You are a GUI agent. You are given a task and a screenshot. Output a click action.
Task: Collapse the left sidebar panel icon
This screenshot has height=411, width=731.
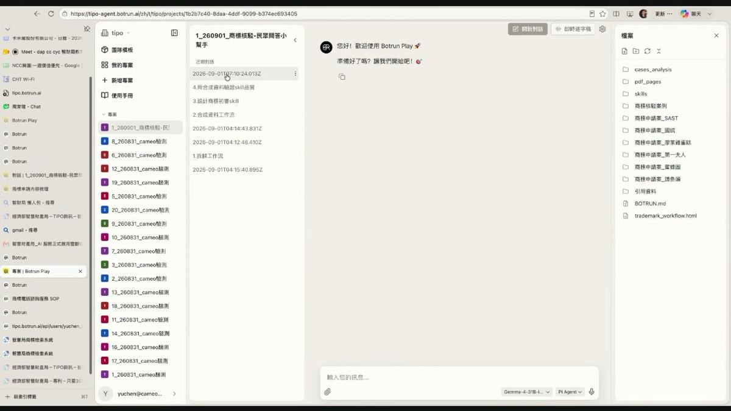[x=174, y=33]
